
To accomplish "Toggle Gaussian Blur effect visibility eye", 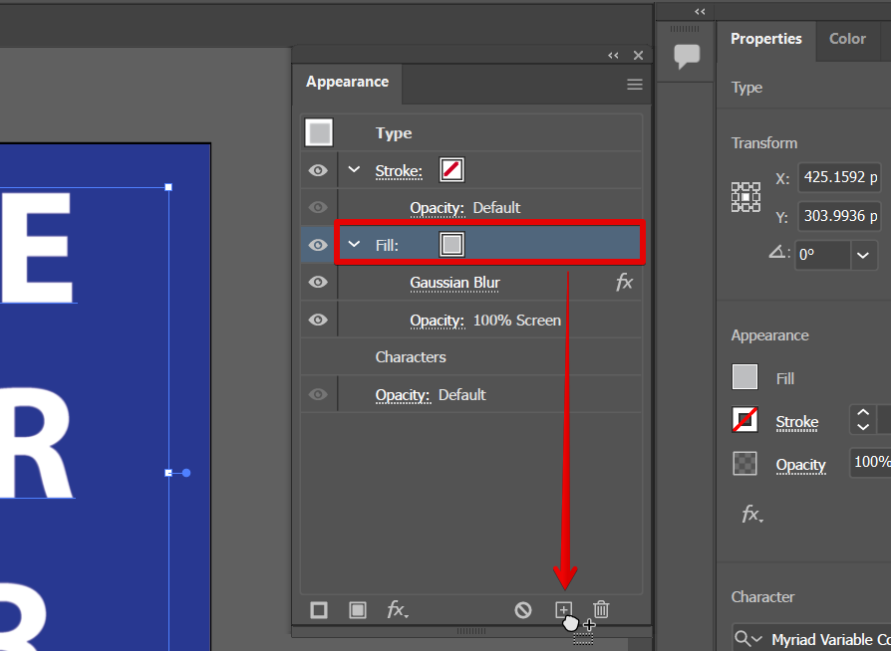I will pyautogui.click(x=318, y=283).
